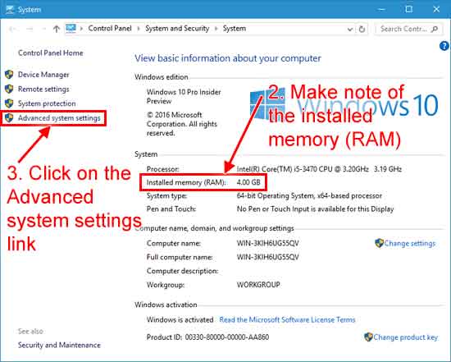Click the search magnifier icon
Screen dimensions: 451x362
coord(435,29)
